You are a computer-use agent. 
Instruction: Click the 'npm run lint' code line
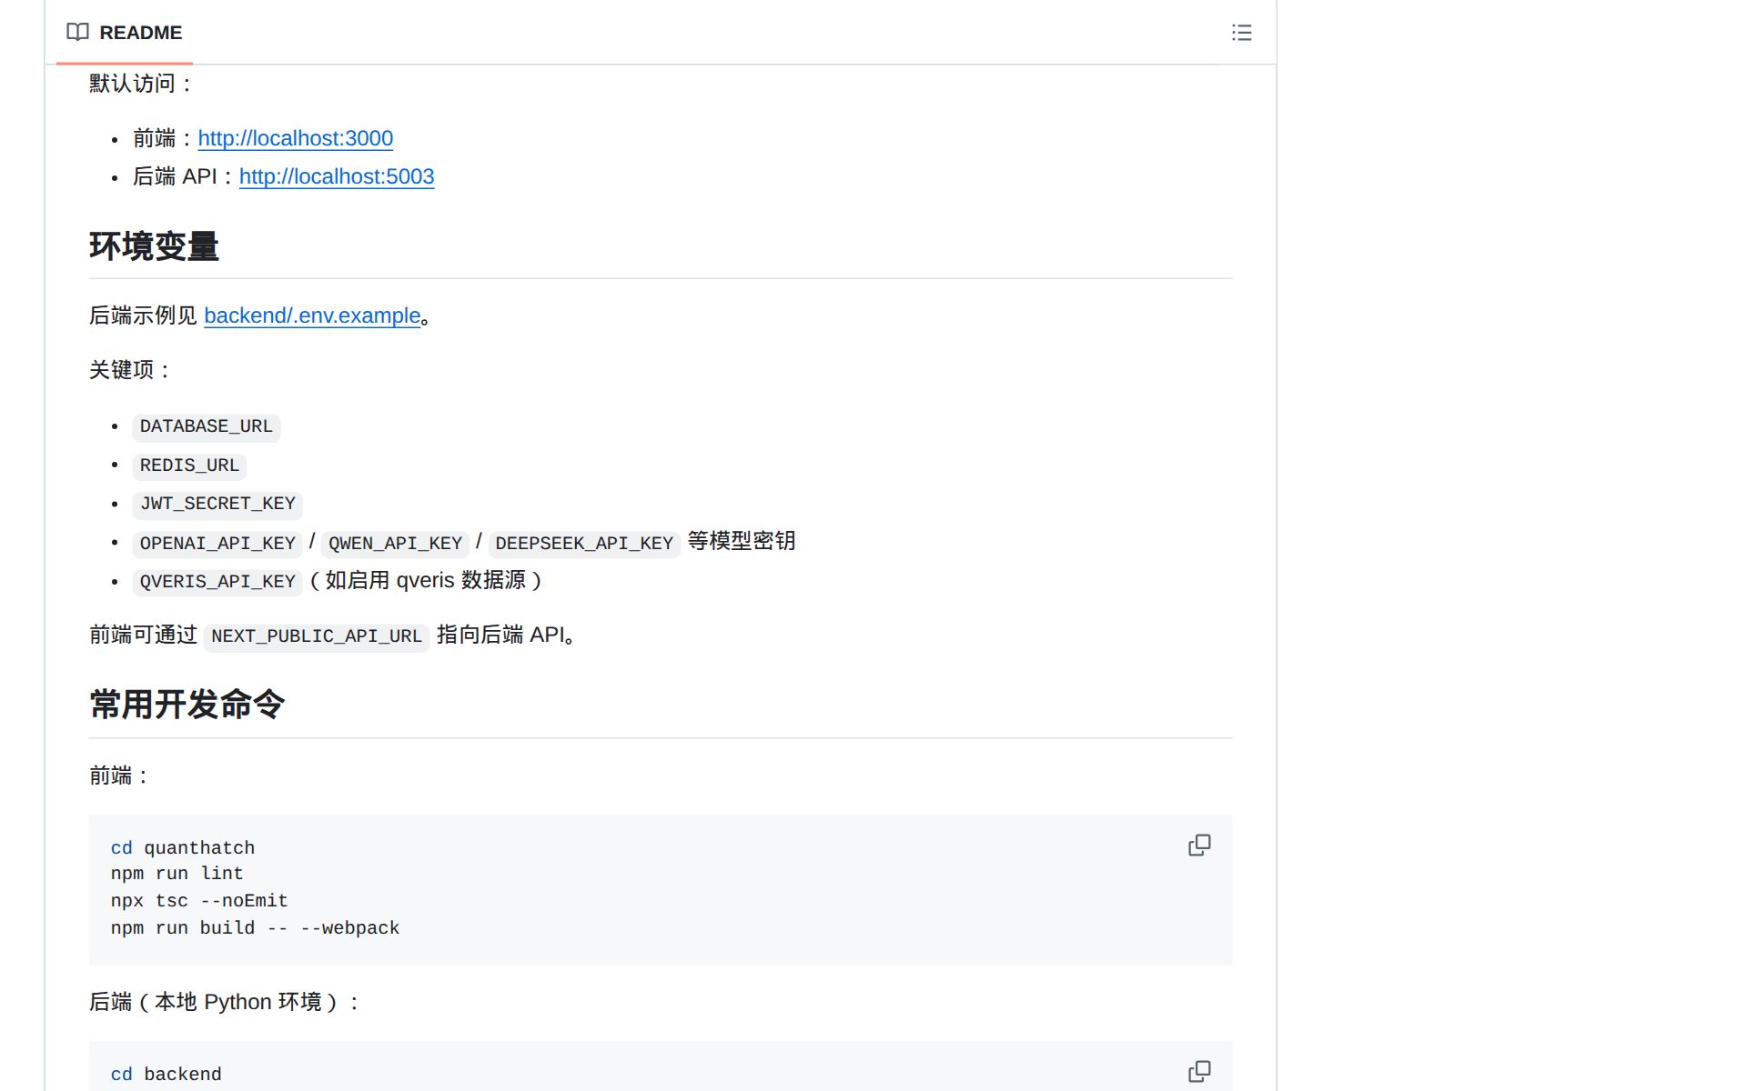click(177, 874)
